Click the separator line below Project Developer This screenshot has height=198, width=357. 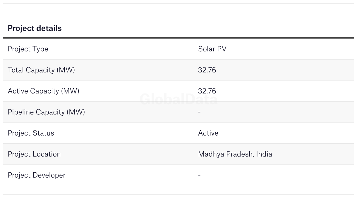coord(179,195)
